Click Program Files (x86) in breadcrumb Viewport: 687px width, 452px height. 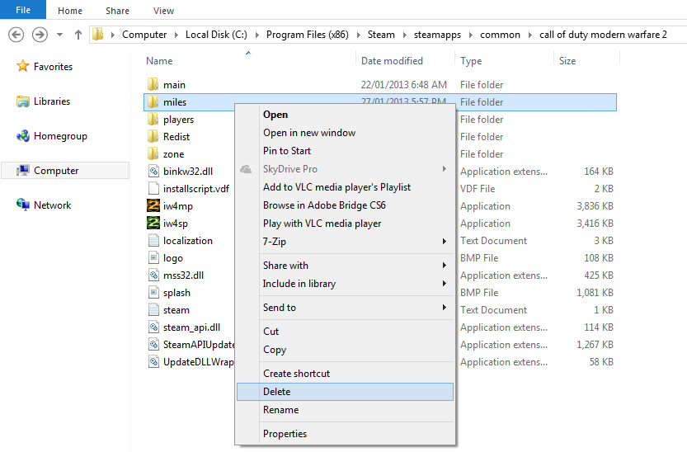tap(307, 35)
